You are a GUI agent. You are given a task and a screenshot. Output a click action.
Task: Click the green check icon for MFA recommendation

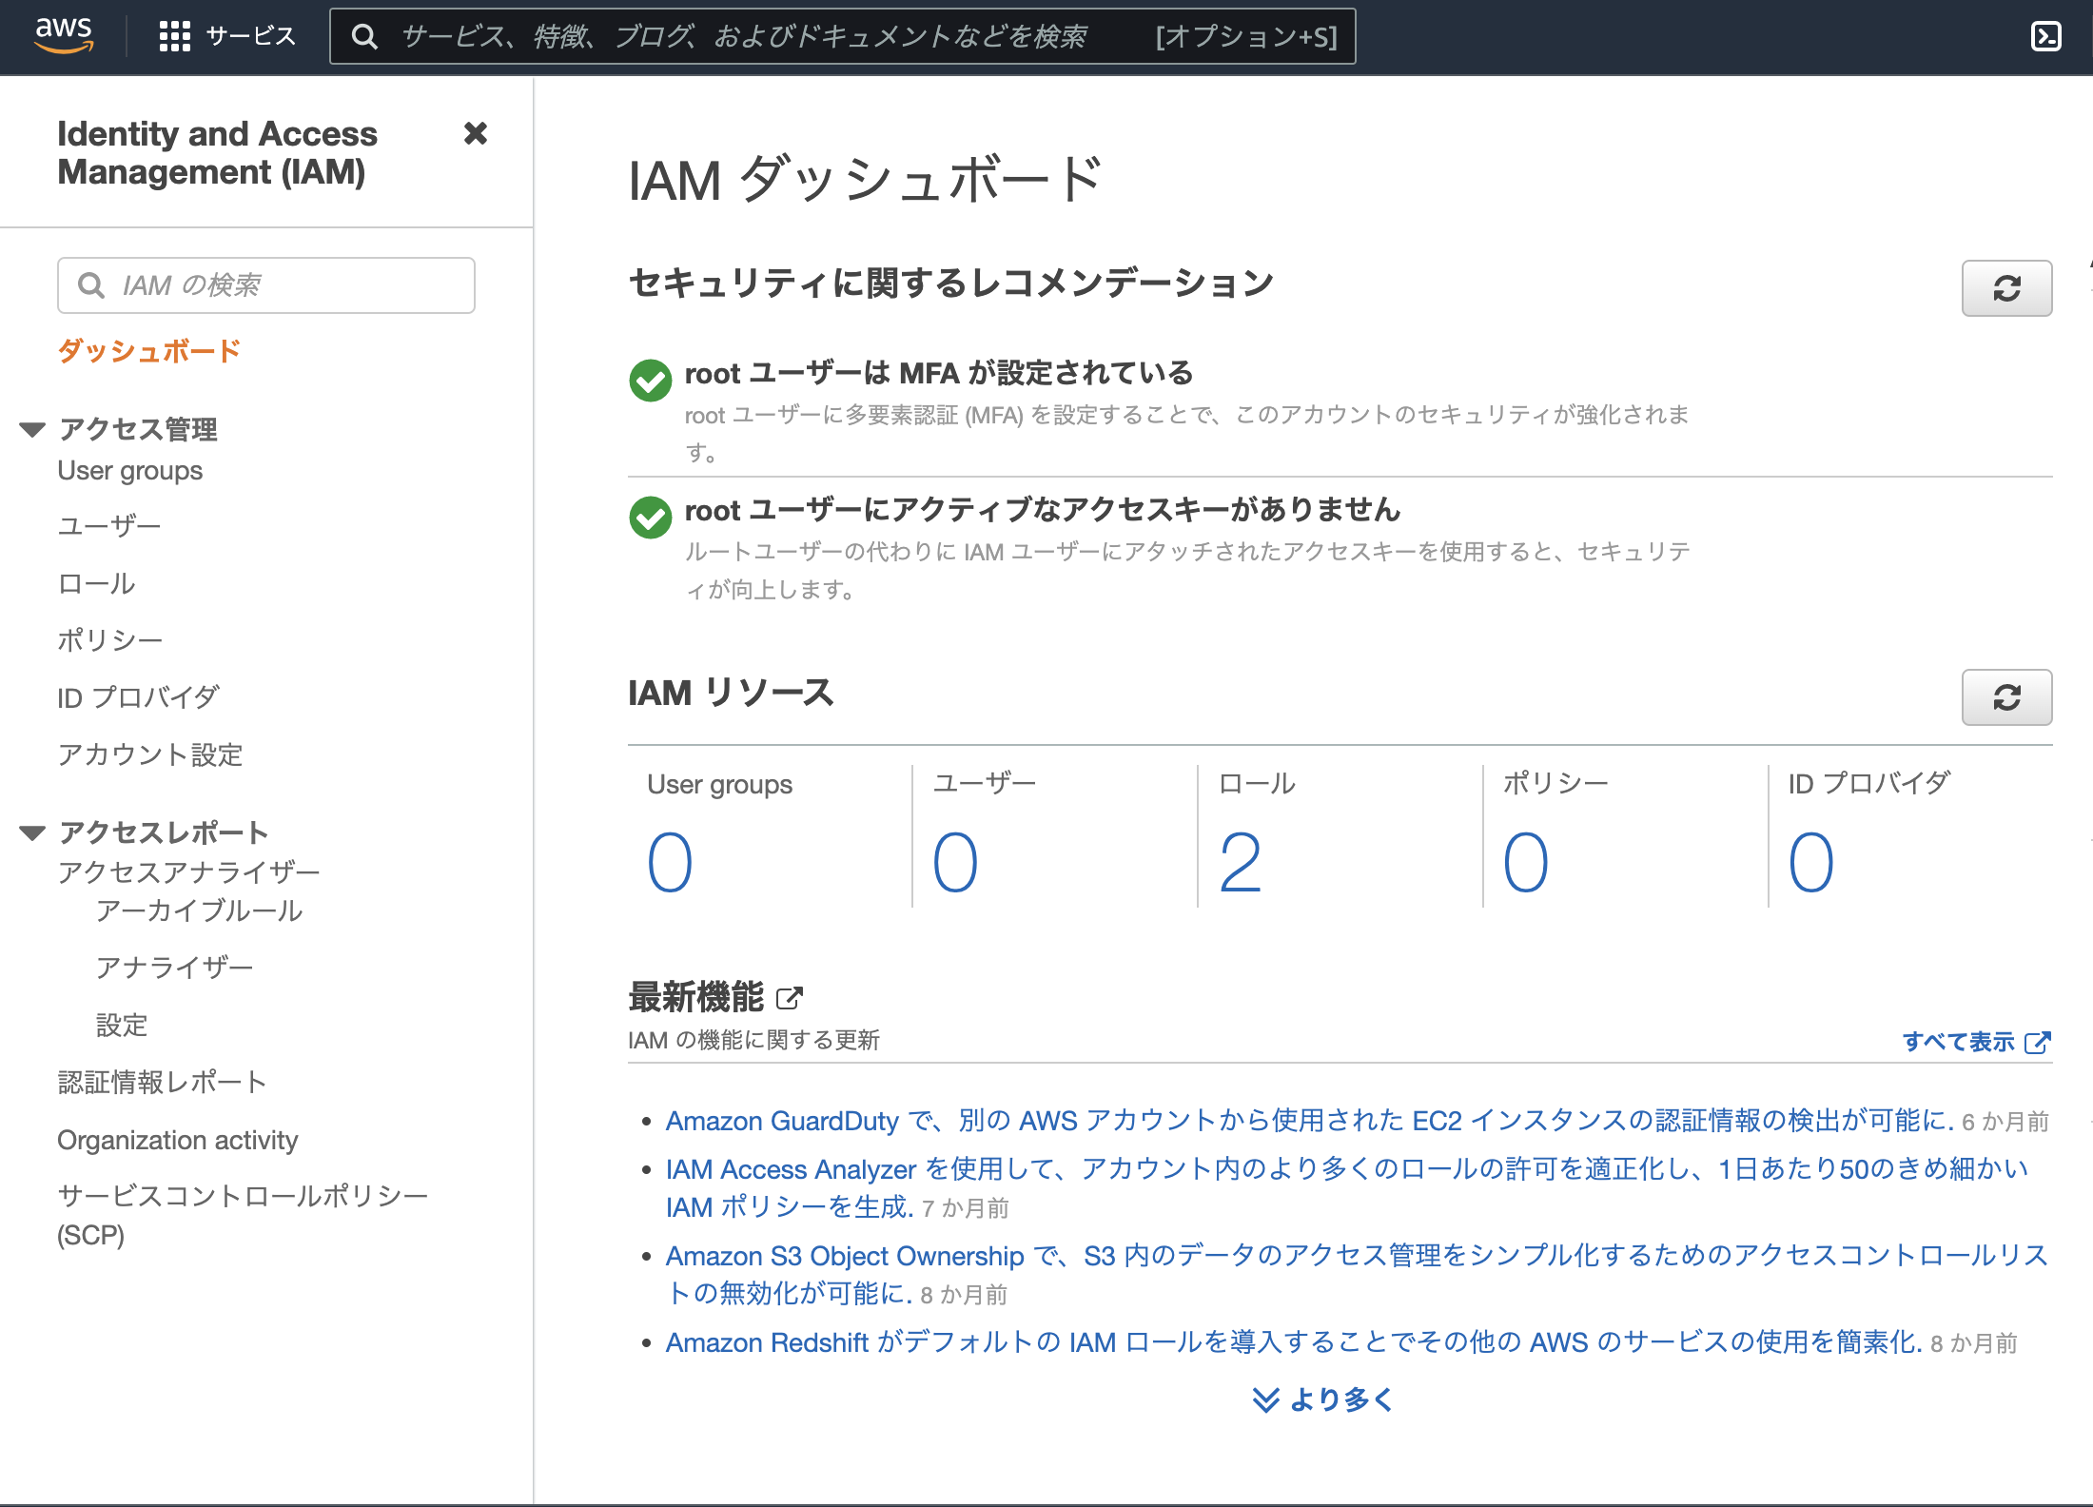(x=651, y=381)
